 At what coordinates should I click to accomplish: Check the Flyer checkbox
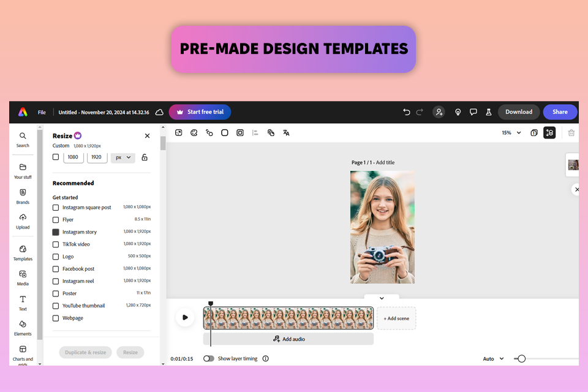56,220
